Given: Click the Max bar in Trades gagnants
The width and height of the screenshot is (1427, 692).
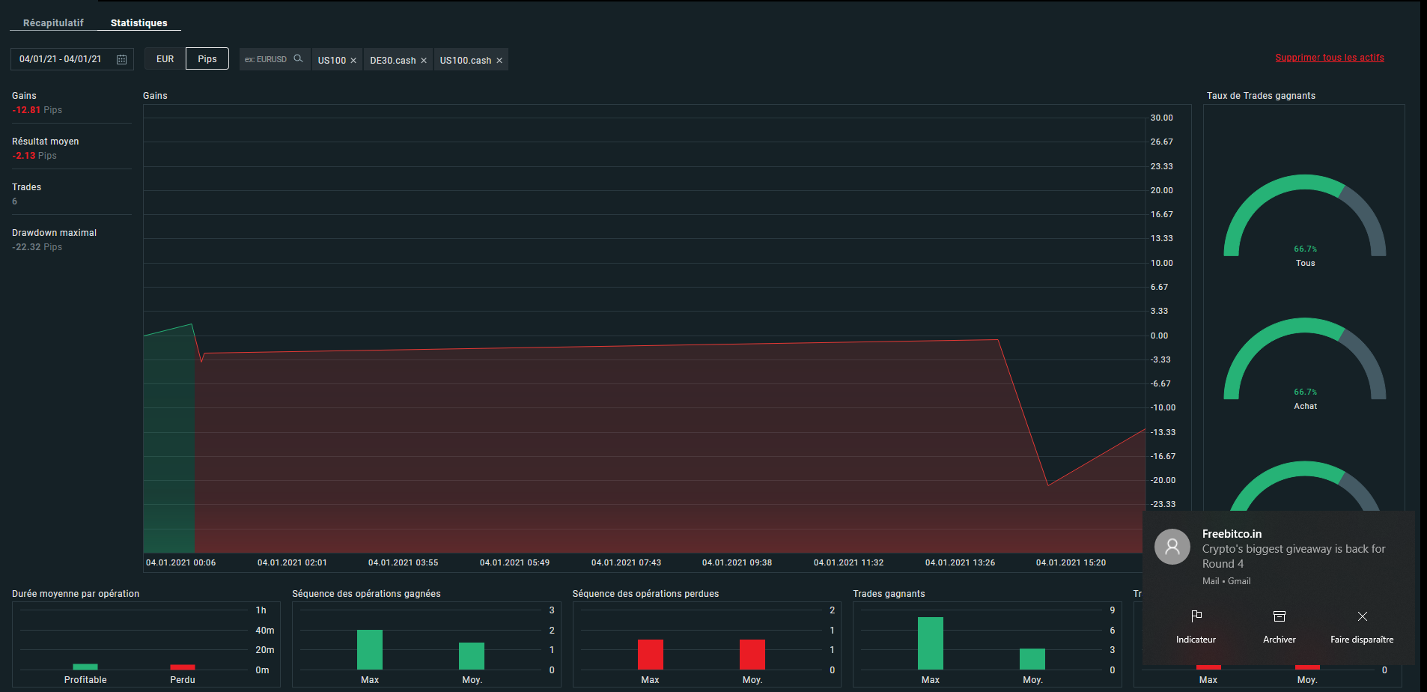Looking at the screenshot, I should [930, 643].
